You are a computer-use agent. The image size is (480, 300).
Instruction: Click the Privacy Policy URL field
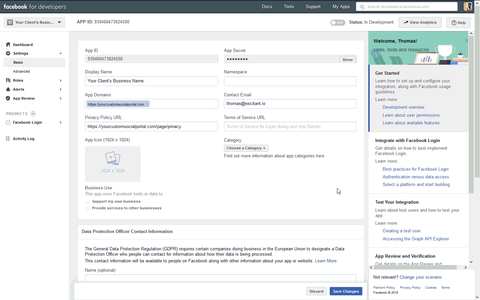(x=151, y=127)
